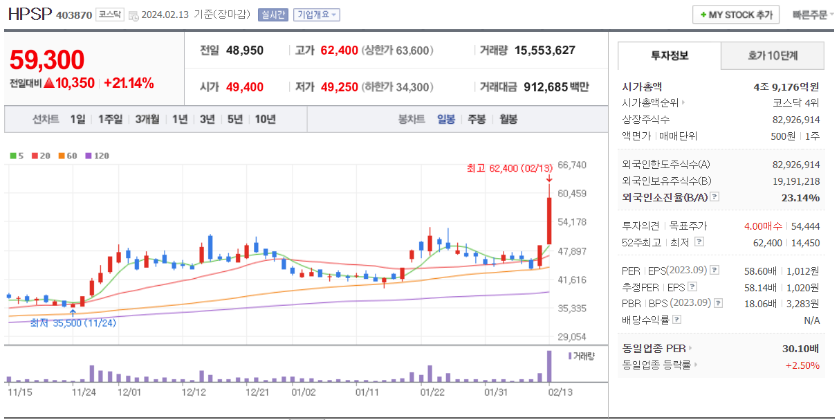
Task: Click the stock code 403870
Action: click(x=74, y=15)
